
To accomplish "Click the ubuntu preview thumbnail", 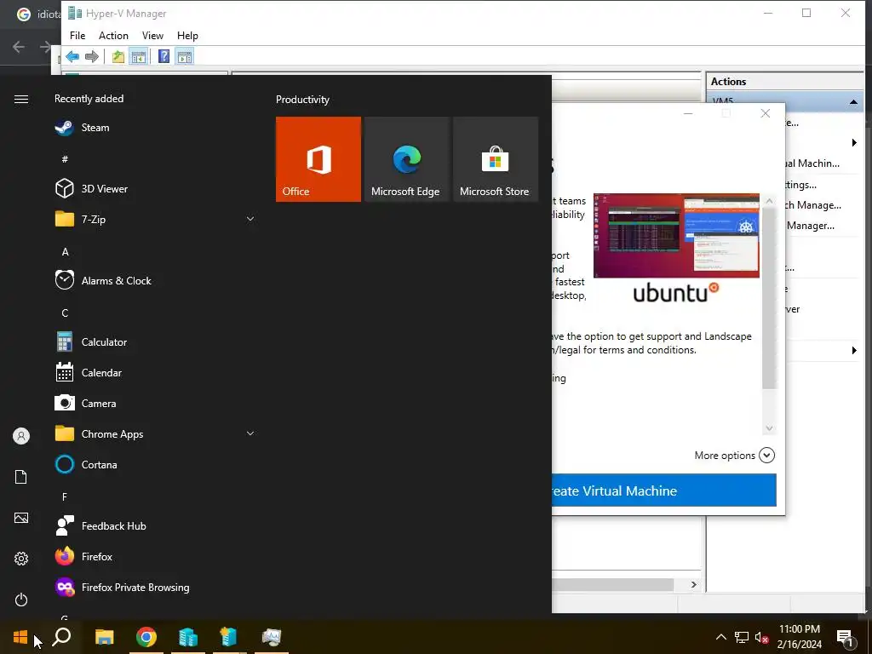I will pyautogui.click(x=676, y=235).
